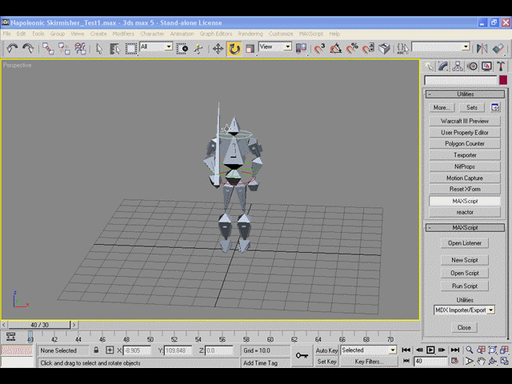Click the Run Script button
Screen dimensions: 512x384
[x=465, y=286]
